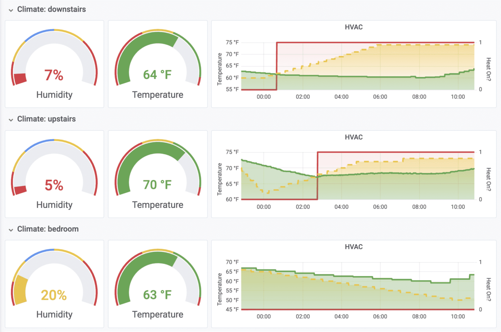
Task: Click the Heat On? axis label on upstairs graph
Action: point(488,179)
